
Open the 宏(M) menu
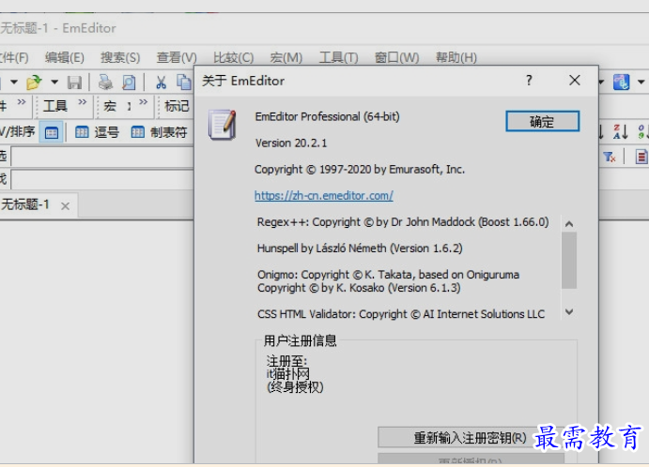[286, 57]
